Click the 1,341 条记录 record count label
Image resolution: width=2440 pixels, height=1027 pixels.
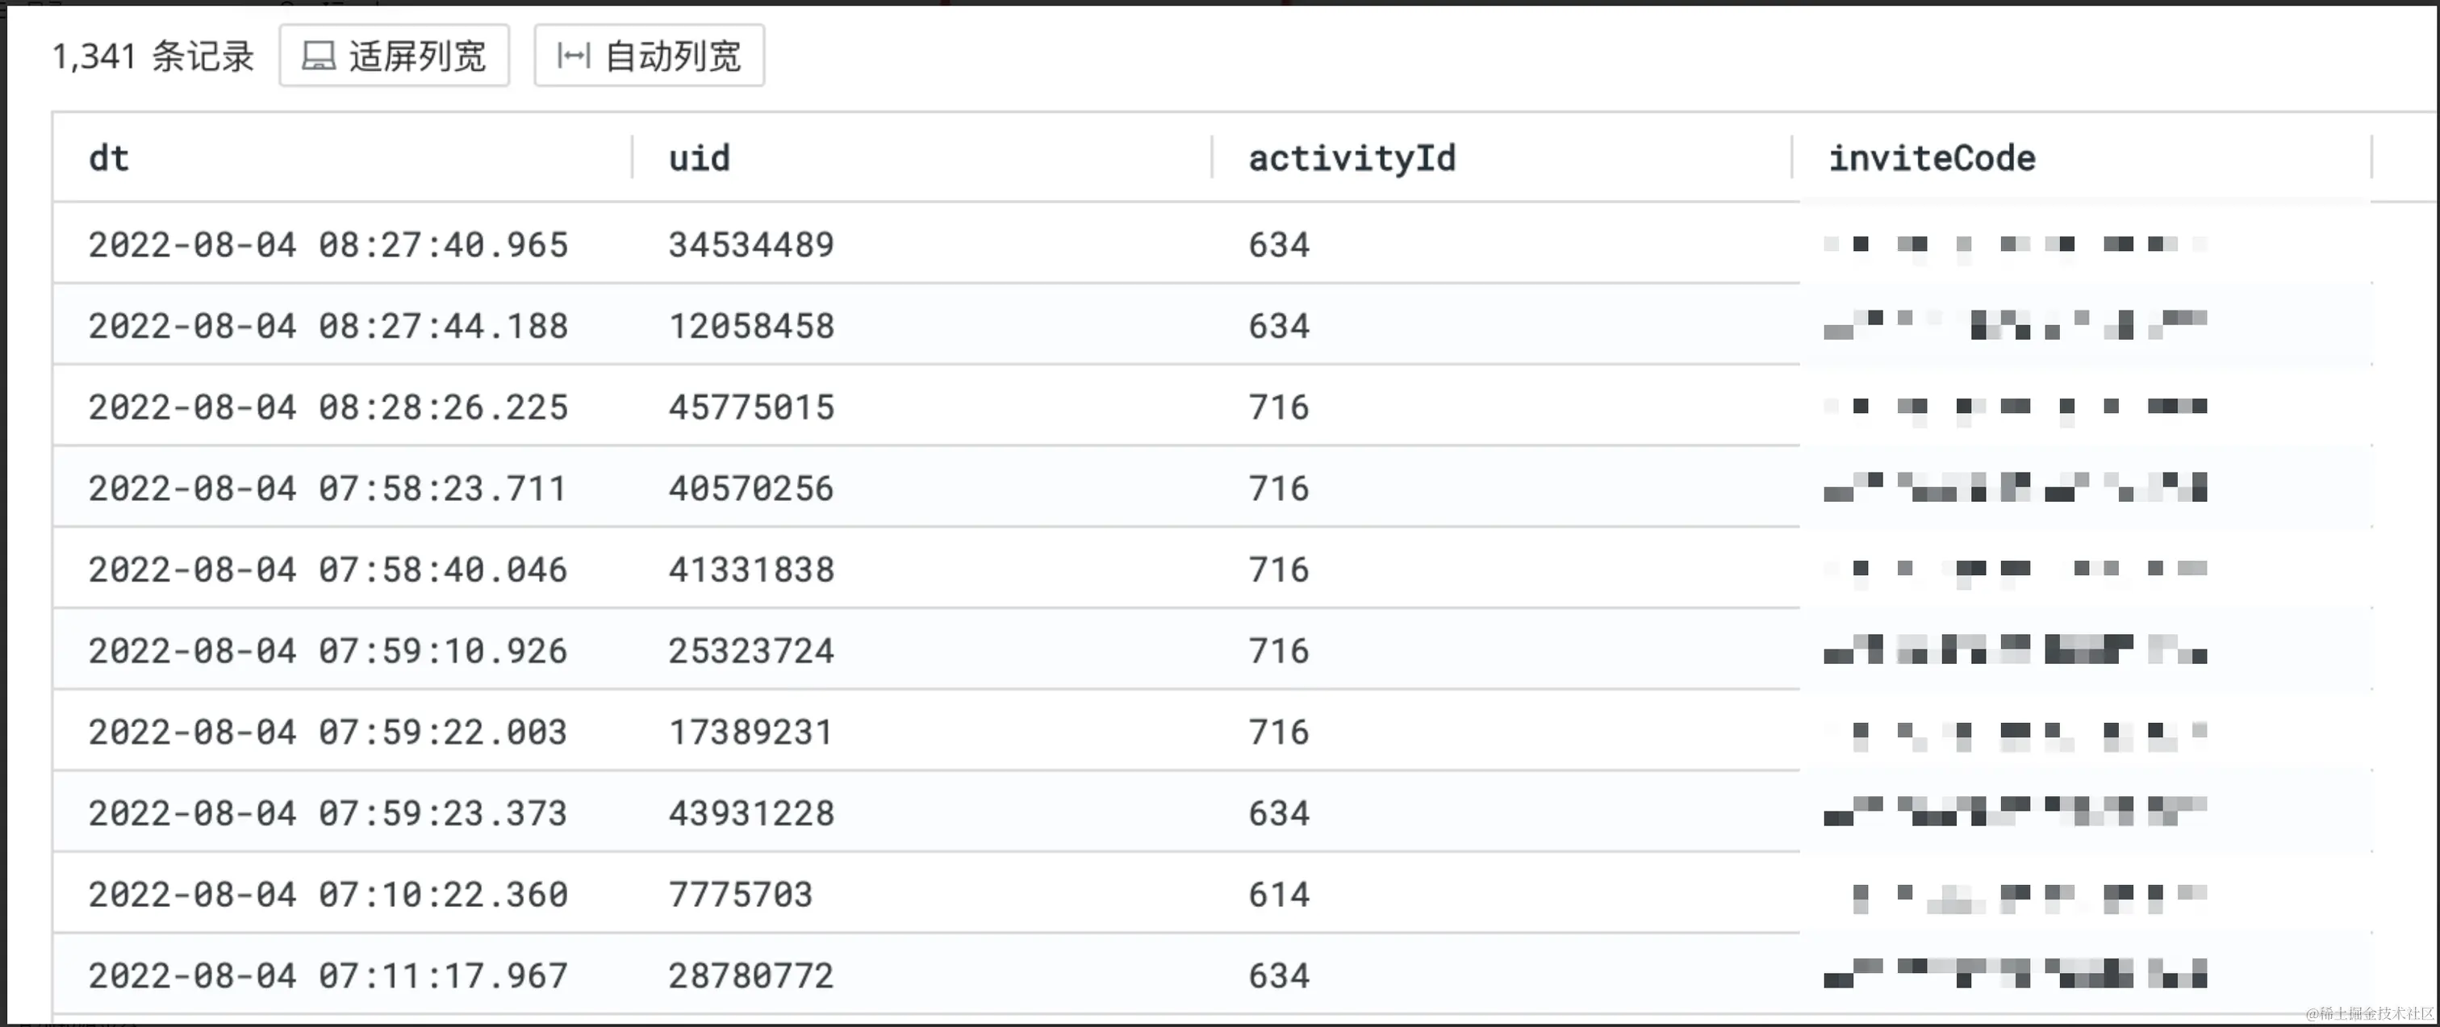pyautogui.click(x=152, y=56)
